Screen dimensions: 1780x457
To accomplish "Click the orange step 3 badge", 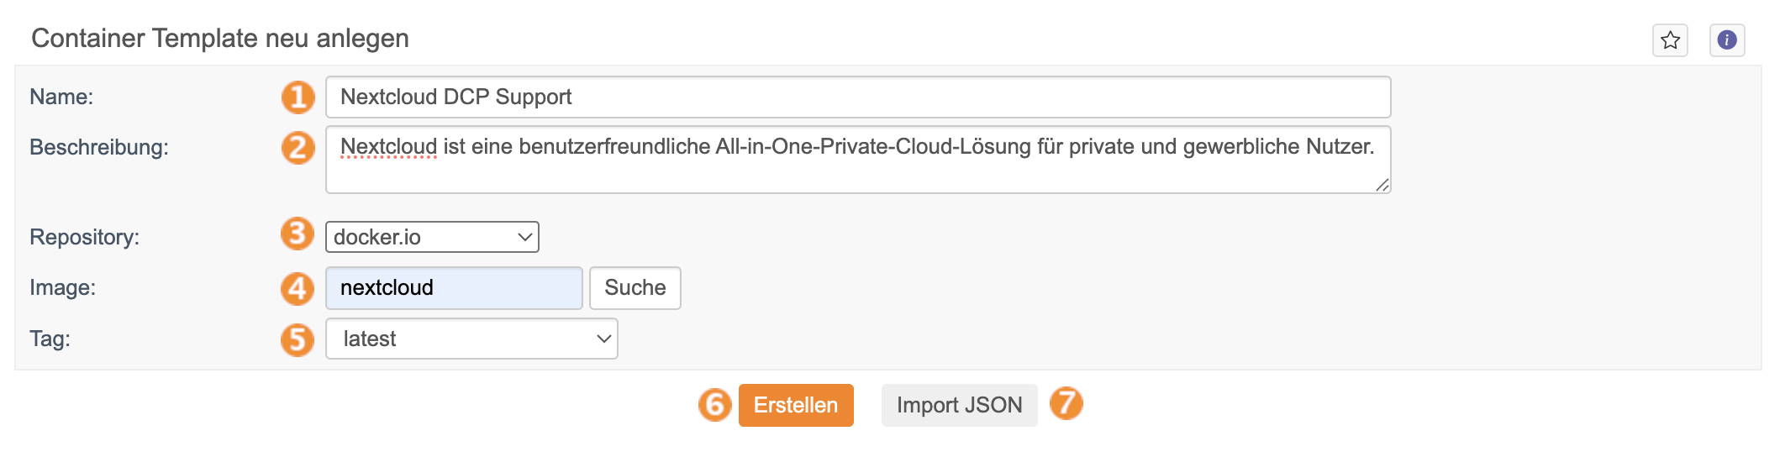I will [x=297, y=234].
